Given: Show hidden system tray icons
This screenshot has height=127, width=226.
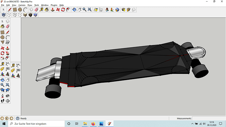Looking at the screenshot, I should [x=192, y=124].
